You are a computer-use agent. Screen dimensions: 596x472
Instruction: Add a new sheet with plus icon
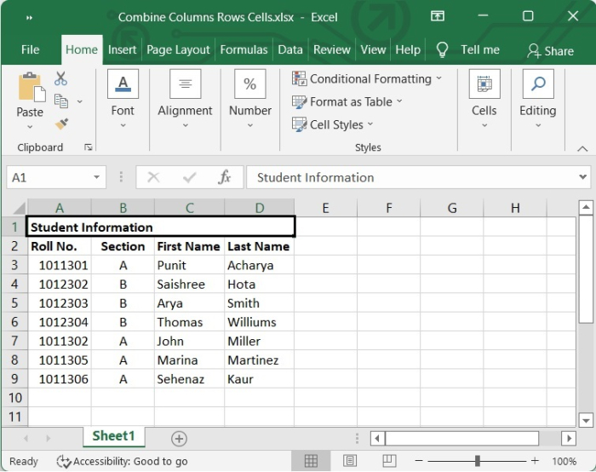179,438
